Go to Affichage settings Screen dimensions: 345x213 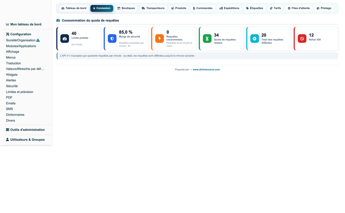[x=13, y=52]
